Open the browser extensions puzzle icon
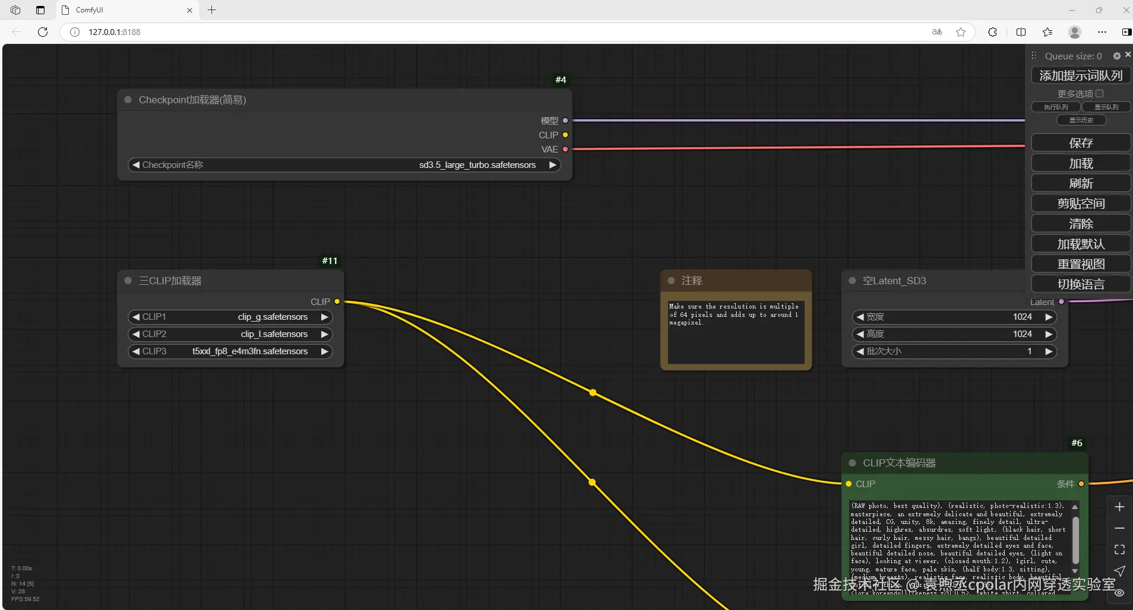 point(992,32)
